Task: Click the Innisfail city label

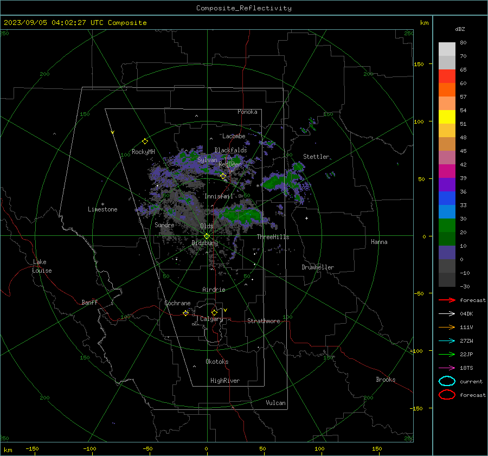Action: click(219, 196)
